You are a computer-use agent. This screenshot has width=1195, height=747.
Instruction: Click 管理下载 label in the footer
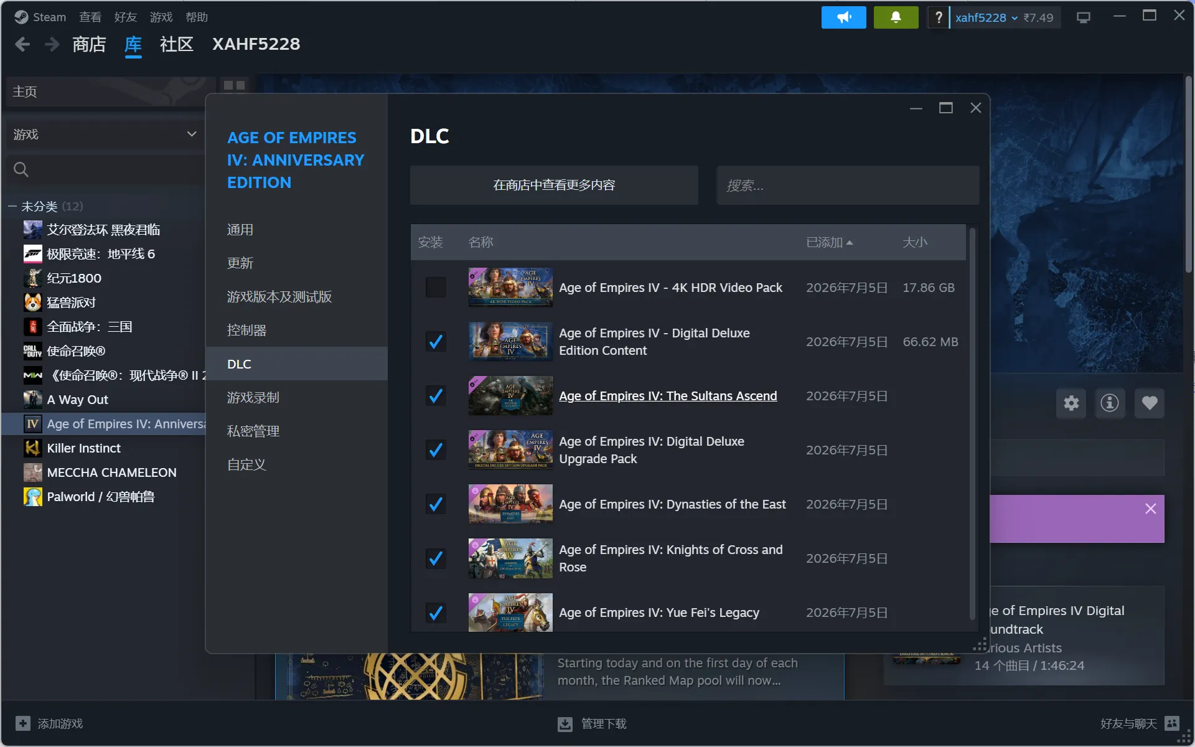604,723
